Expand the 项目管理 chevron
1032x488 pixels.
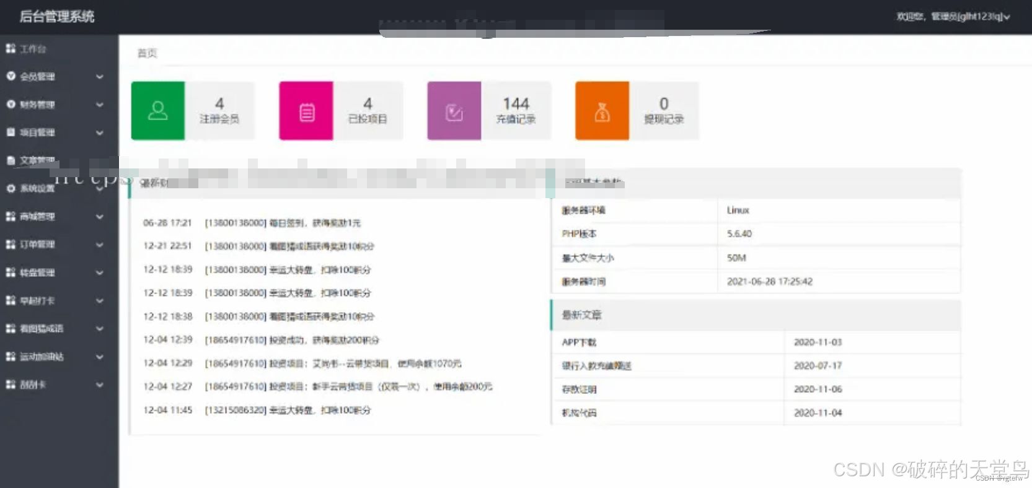[x=99, y=132]
